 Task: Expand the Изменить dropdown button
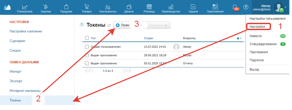pos(159,25)
